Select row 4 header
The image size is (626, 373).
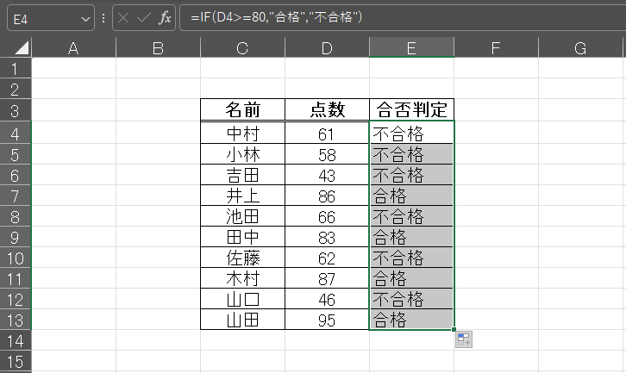(16, 134)
